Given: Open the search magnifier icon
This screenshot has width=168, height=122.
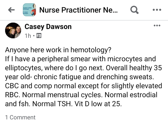Looking at the screenshot, I should (134, 10).
